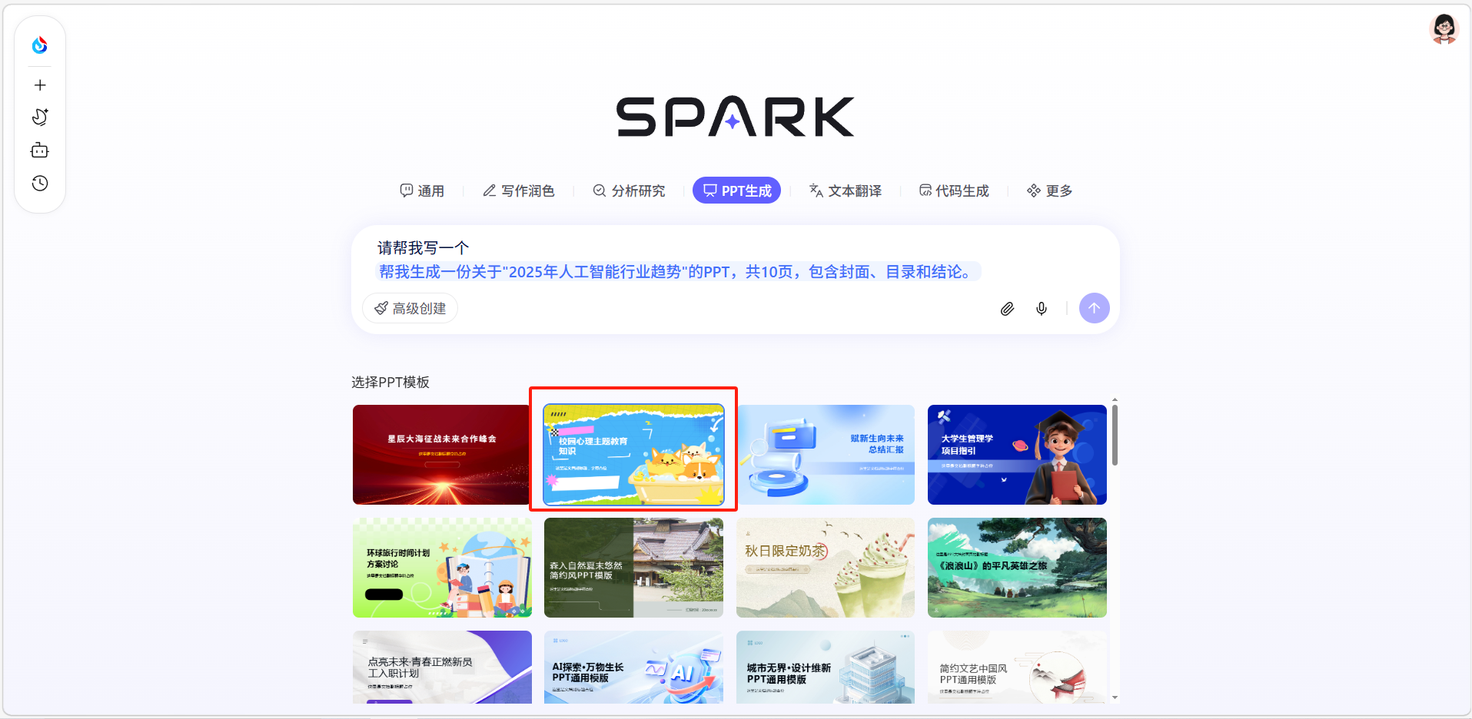Click the prompt text input field
This screenshot has width=1472, height=719.
tap(735, 260)
